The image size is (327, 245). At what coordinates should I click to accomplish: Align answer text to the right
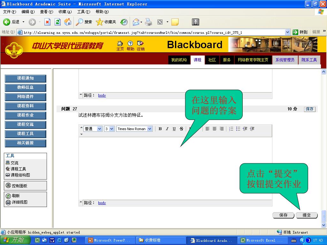pos(222,129)
